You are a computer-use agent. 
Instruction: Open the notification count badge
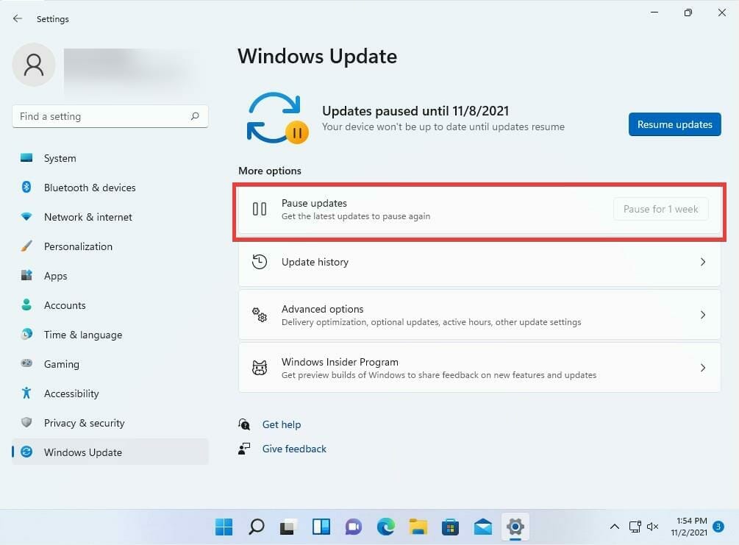click(x=718, y=527)
